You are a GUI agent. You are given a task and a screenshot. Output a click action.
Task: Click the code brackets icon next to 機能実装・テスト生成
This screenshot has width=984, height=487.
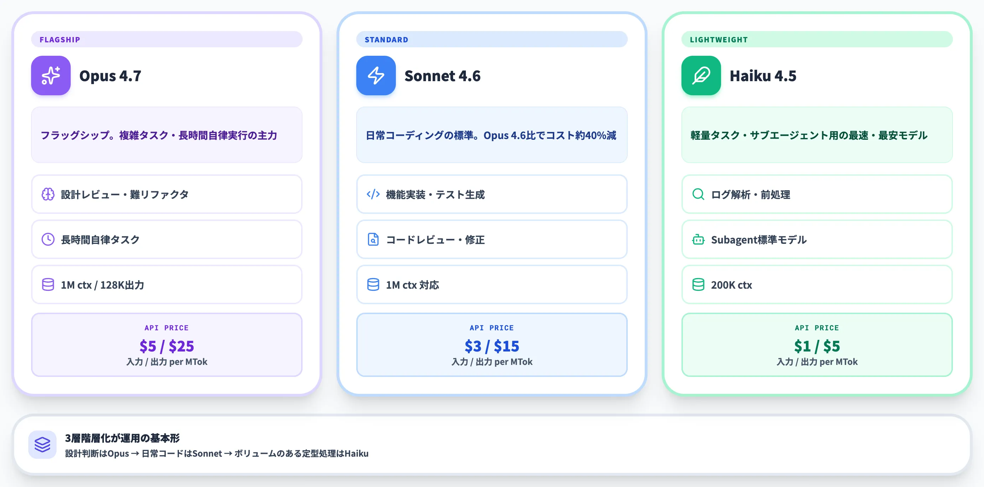pyautogui.click(x=373, y=194)
